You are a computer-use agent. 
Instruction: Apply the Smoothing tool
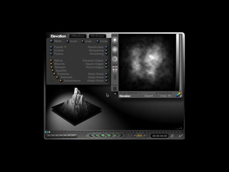click(x=106, y=54)
